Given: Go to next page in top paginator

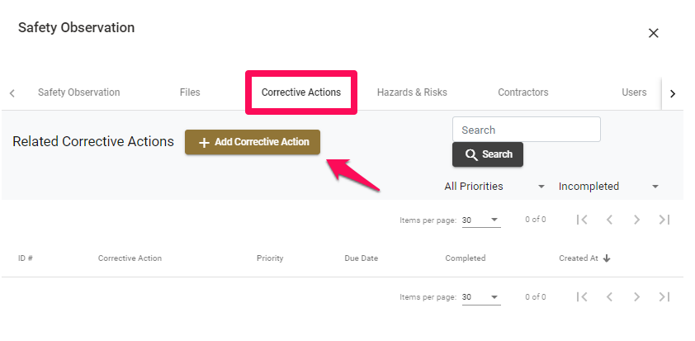Looking at the screenshot, I should (x=637, y=220).
